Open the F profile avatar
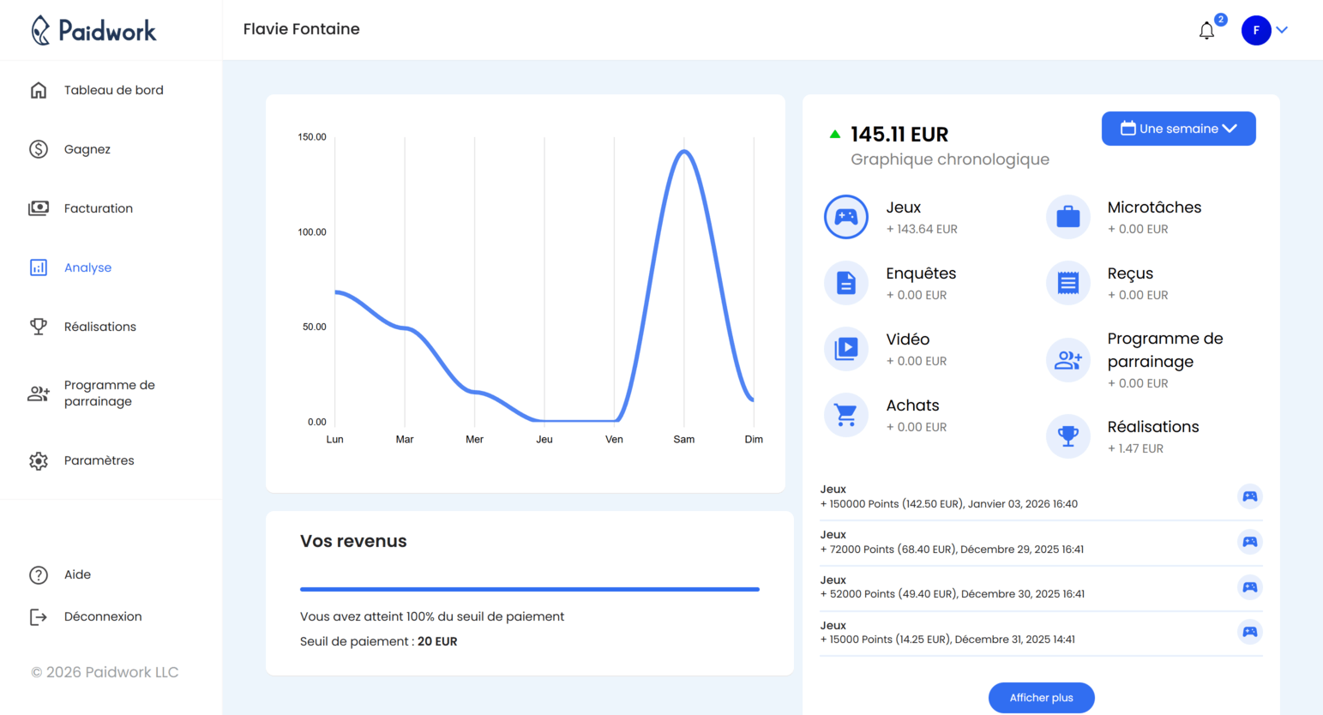1323x715 pixels. pyautogui.click(x=1255, y=31)
